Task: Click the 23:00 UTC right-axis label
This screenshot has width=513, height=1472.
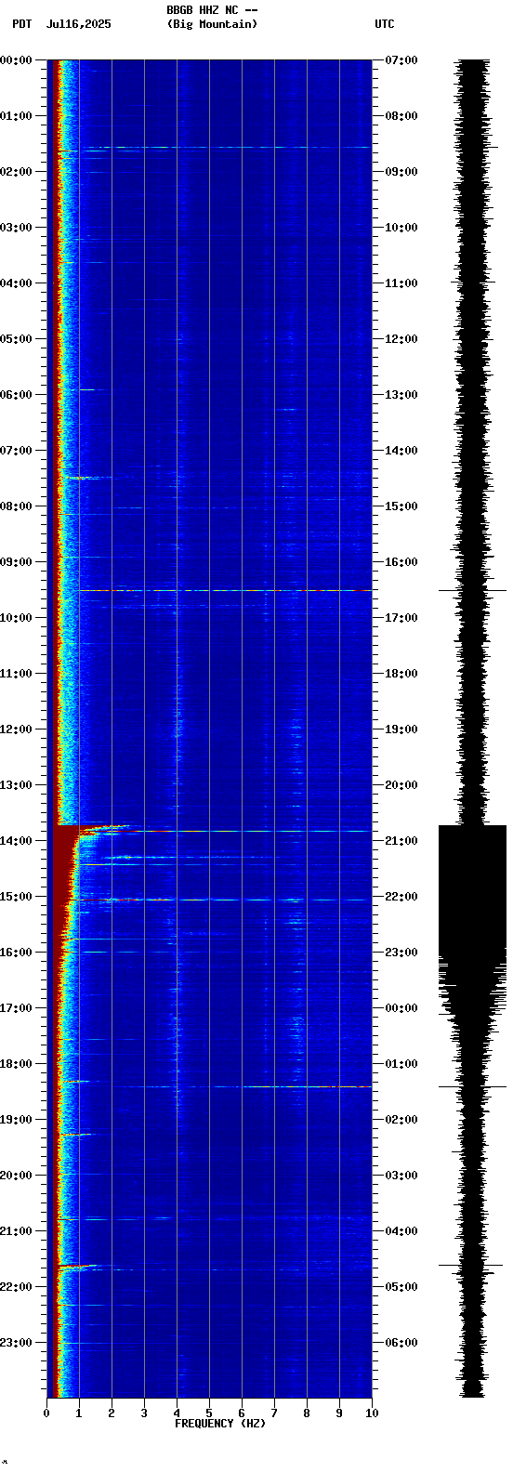Action: [401, 953]
